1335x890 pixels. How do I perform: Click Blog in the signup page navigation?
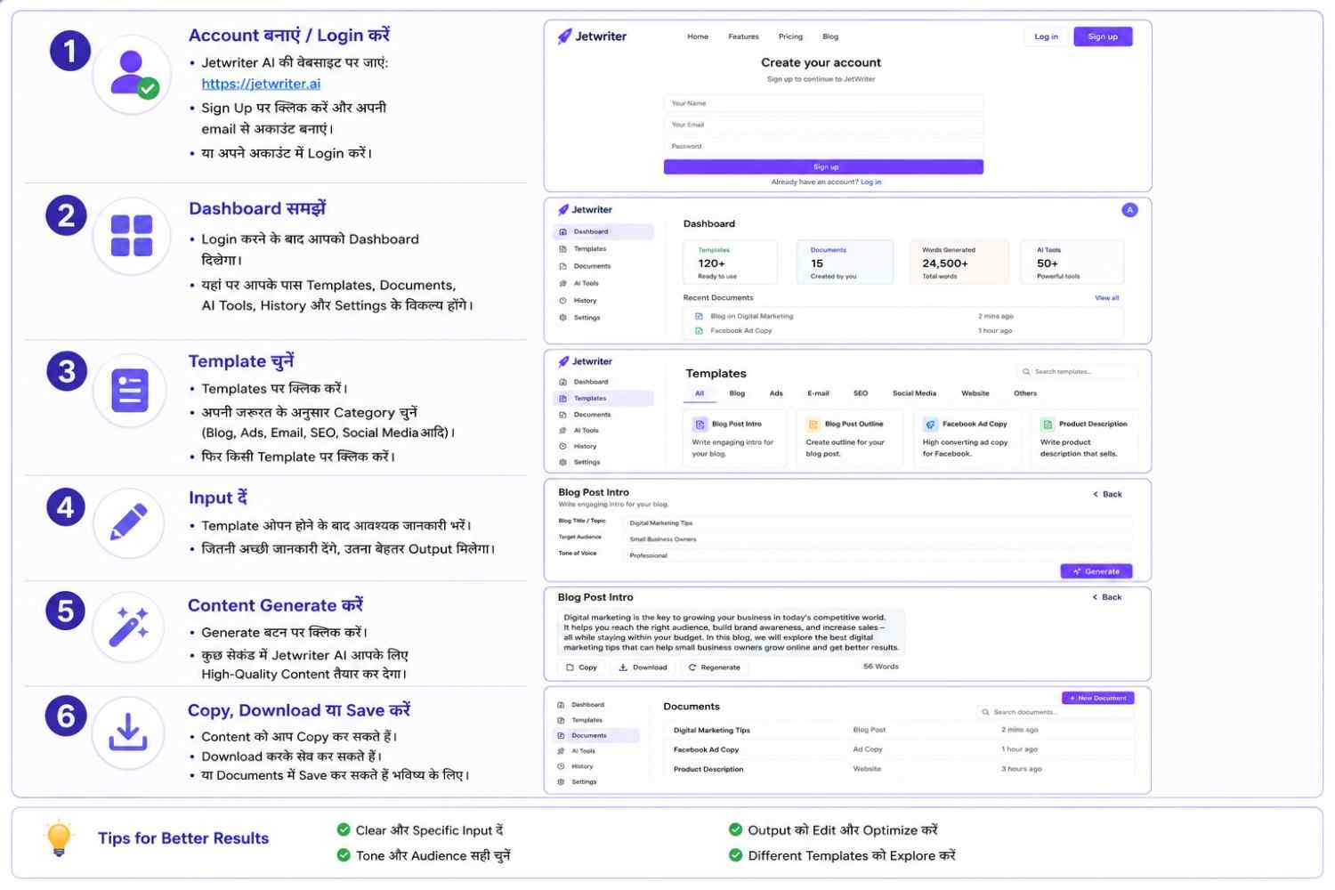tap(830, 36)
